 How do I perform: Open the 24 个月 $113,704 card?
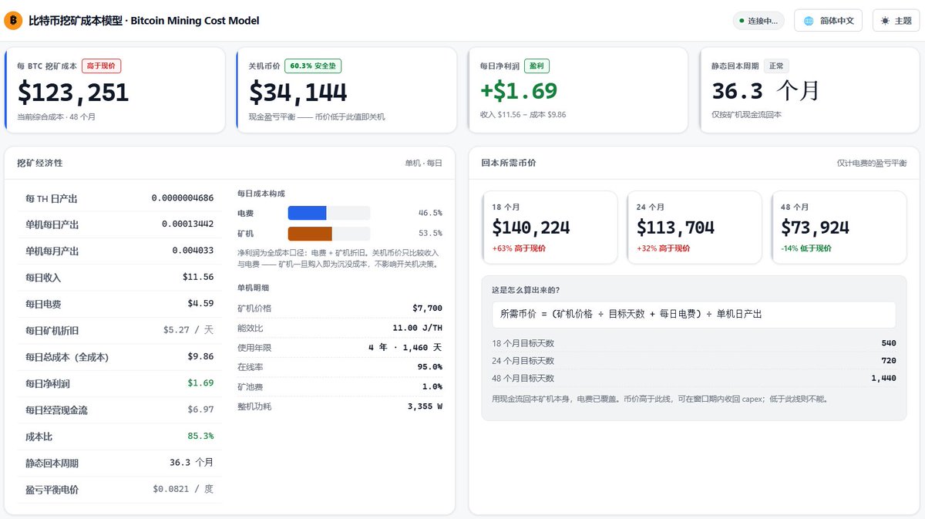tap(695, 227)
